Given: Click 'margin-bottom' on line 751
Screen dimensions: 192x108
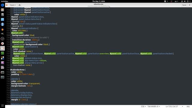Looking at the screenshot, I should (x=19, y=86).
